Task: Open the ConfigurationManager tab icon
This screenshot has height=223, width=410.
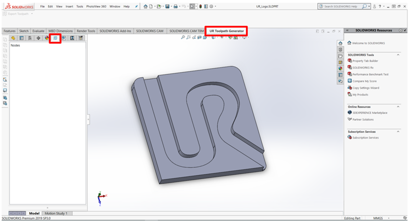Action: pos(30,38)
